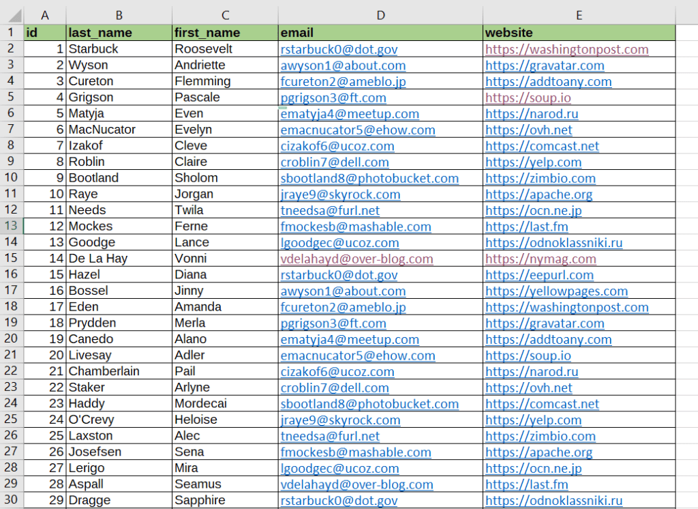
Task: Select column B header
Action: (x=119, y=15)
